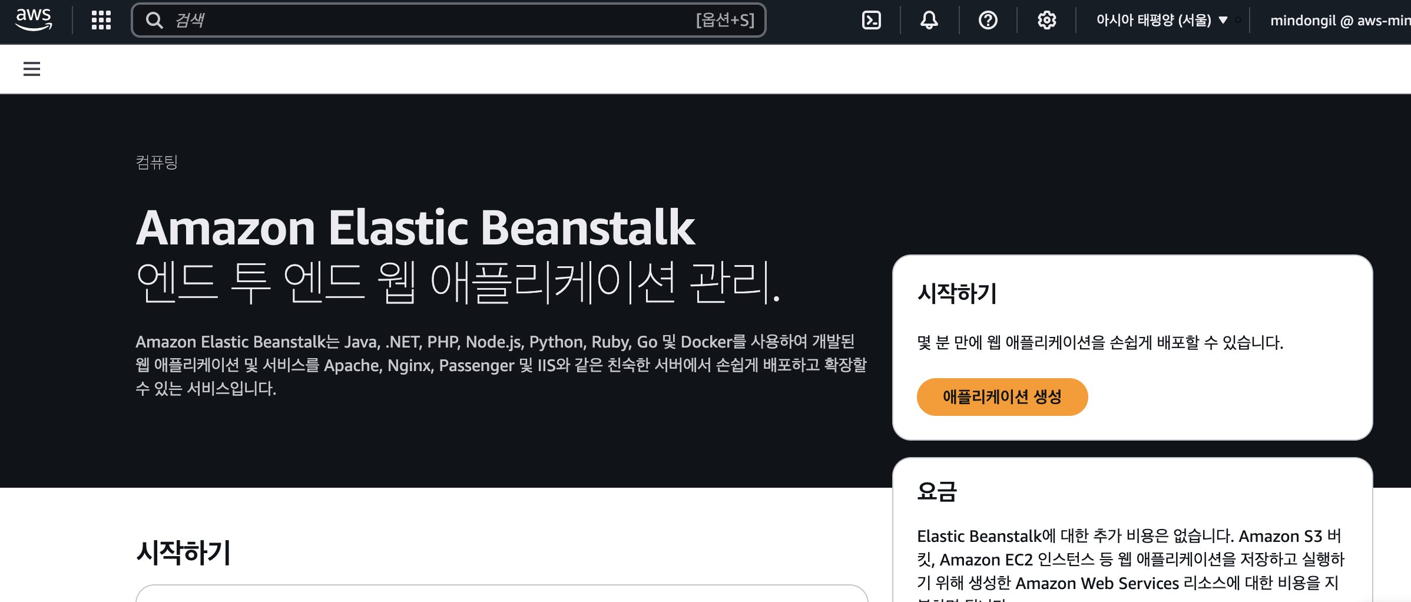1411x602 pixels.
Task: Click the 엔드 투 엔드 웹 애플리케이션 관리 subtitle
Action: coord(458,283)
